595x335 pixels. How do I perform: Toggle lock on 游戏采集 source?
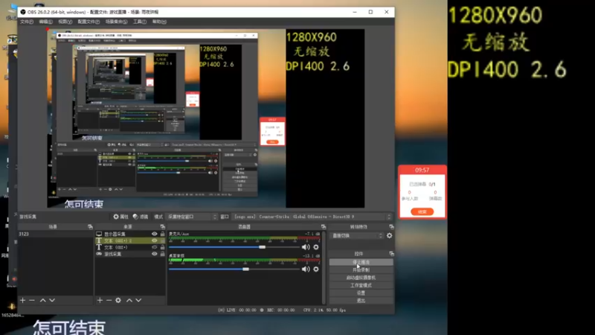[162, 254]
